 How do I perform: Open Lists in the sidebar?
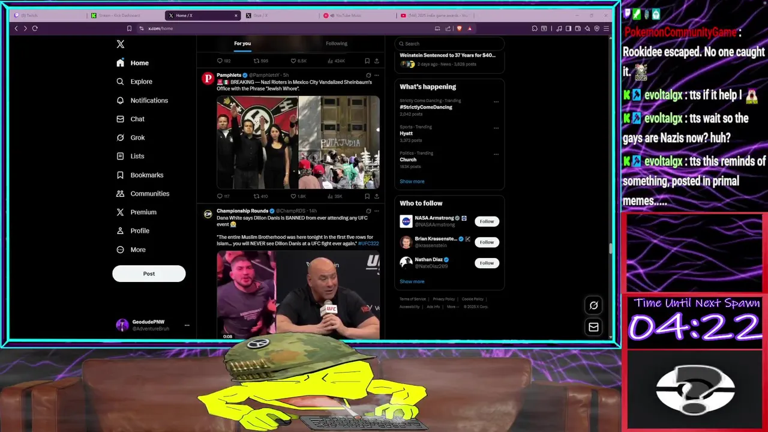(x=130, y=156)
